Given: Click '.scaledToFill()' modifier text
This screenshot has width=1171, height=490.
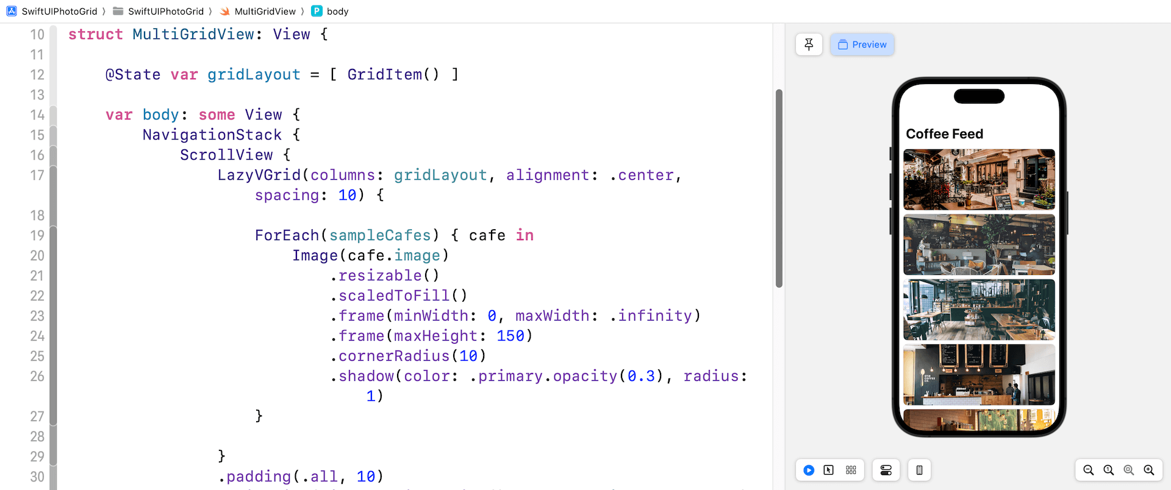Looking at the screenshot, I should [399, 296].
